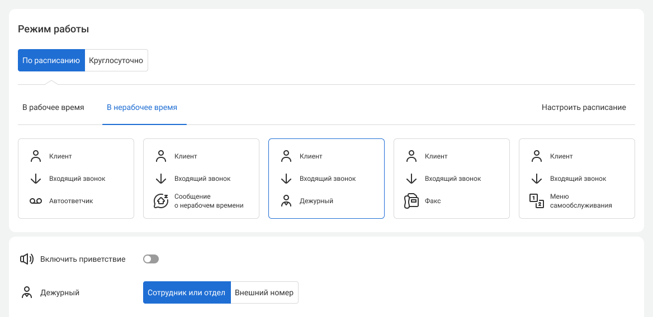
Task: Enable the Включить приветствие toggle switch
Action: coord(151,259)
